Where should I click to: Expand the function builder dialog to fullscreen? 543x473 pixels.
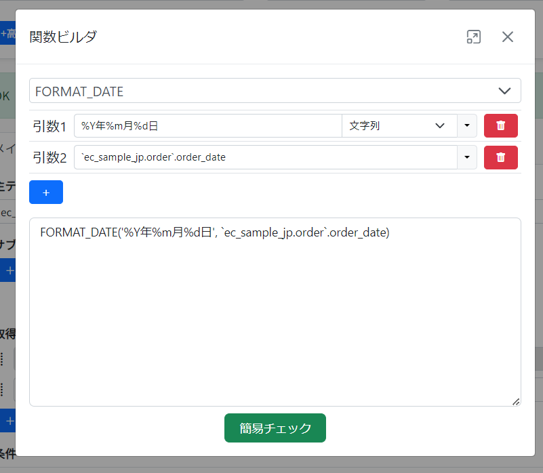pyautogui.click(x=473, y=37)
